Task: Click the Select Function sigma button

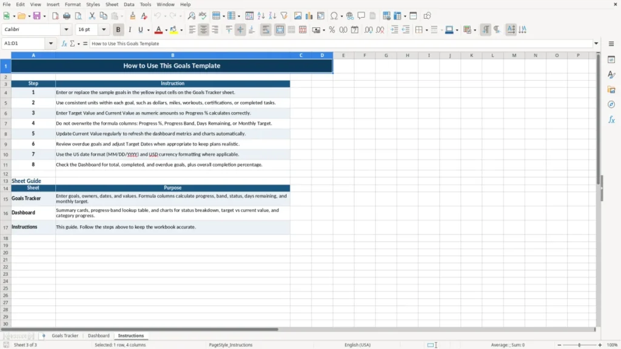Action: click(x=73, y=44)
